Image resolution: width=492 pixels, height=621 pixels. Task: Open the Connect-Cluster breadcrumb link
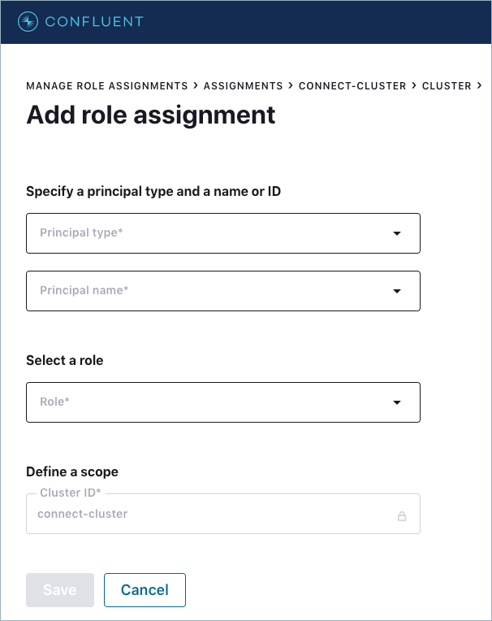(x=352, y=86)
